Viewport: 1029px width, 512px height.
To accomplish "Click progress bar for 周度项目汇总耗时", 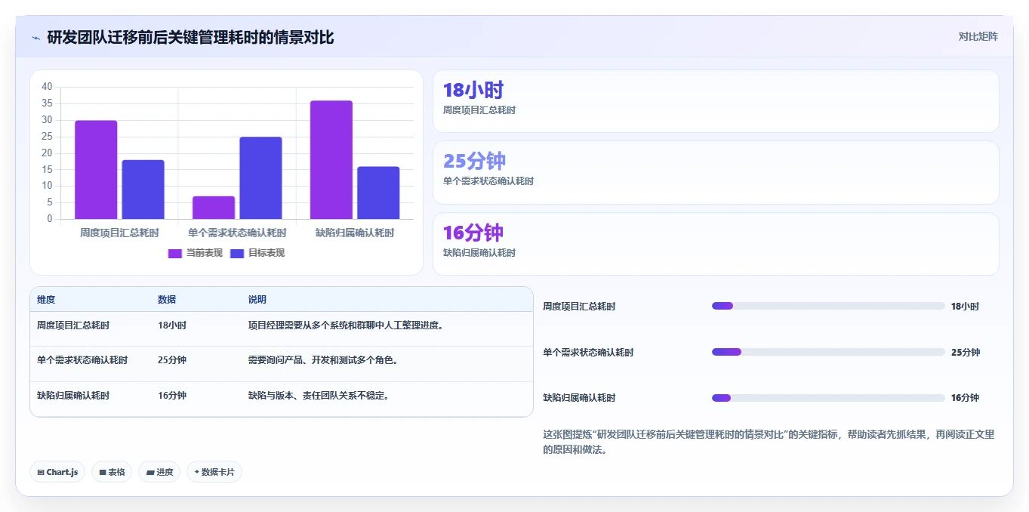I will point(828,306).
